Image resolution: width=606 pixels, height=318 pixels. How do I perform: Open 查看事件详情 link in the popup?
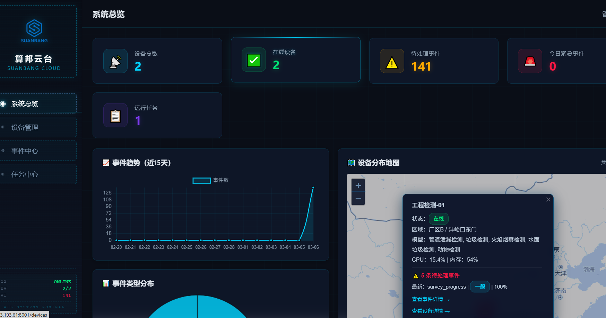coord(431,299)
